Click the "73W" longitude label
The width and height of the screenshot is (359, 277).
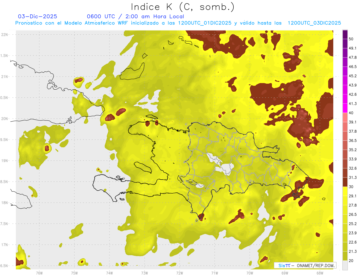[x=144, y=273]
